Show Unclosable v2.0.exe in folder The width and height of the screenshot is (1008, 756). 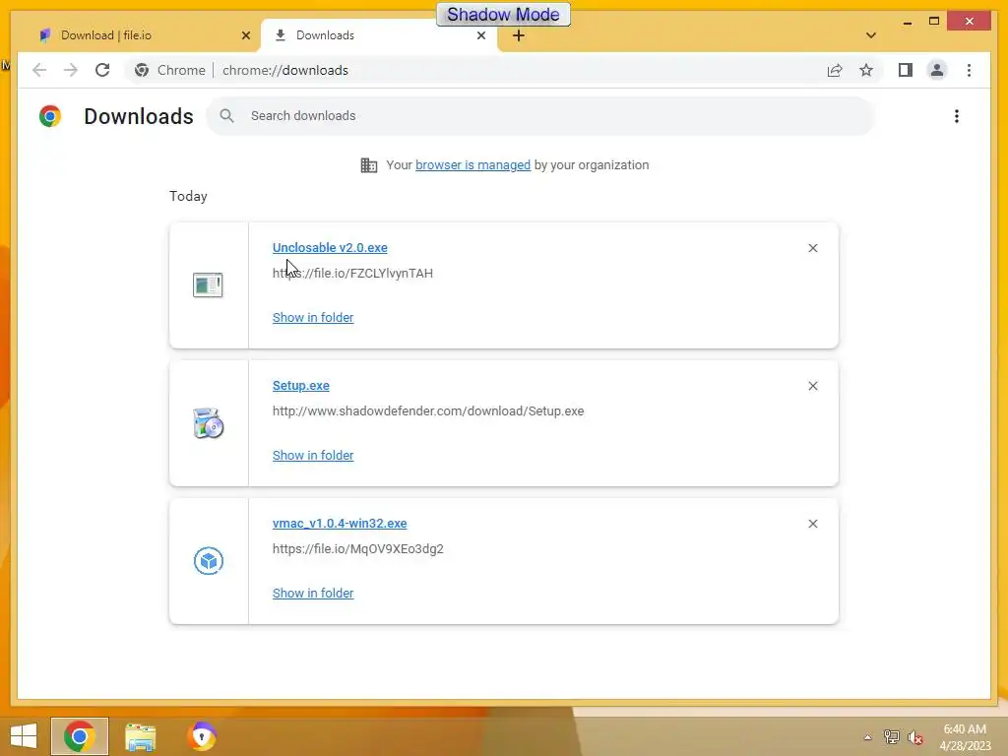[x=313, y=318]
